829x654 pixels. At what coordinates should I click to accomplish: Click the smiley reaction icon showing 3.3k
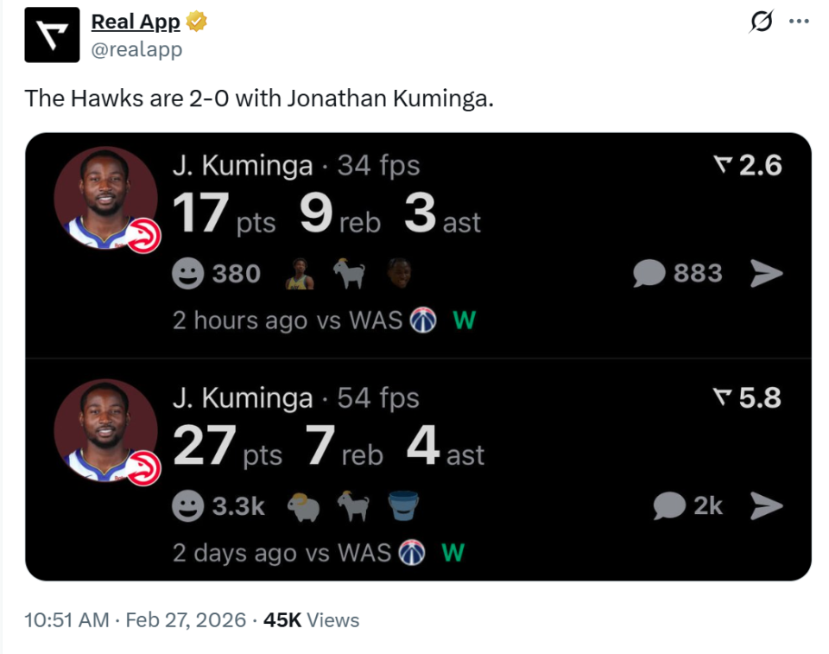point(187,505)
